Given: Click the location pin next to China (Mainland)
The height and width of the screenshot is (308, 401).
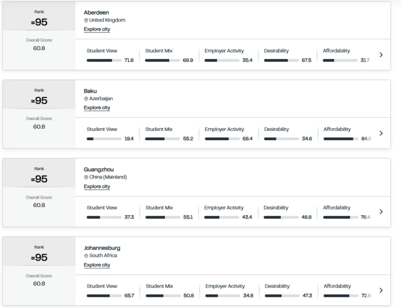Looking at the screenshot, I should 86,177.
